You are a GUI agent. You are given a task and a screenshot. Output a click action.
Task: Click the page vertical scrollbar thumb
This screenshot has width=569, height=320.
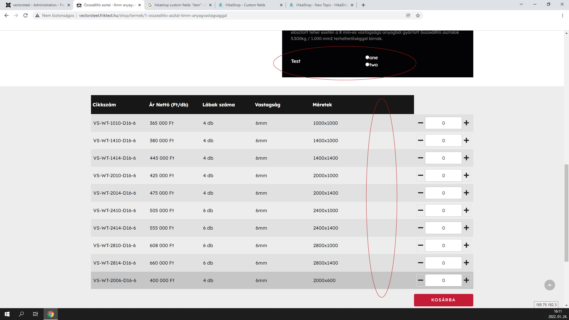coord(566,213)
